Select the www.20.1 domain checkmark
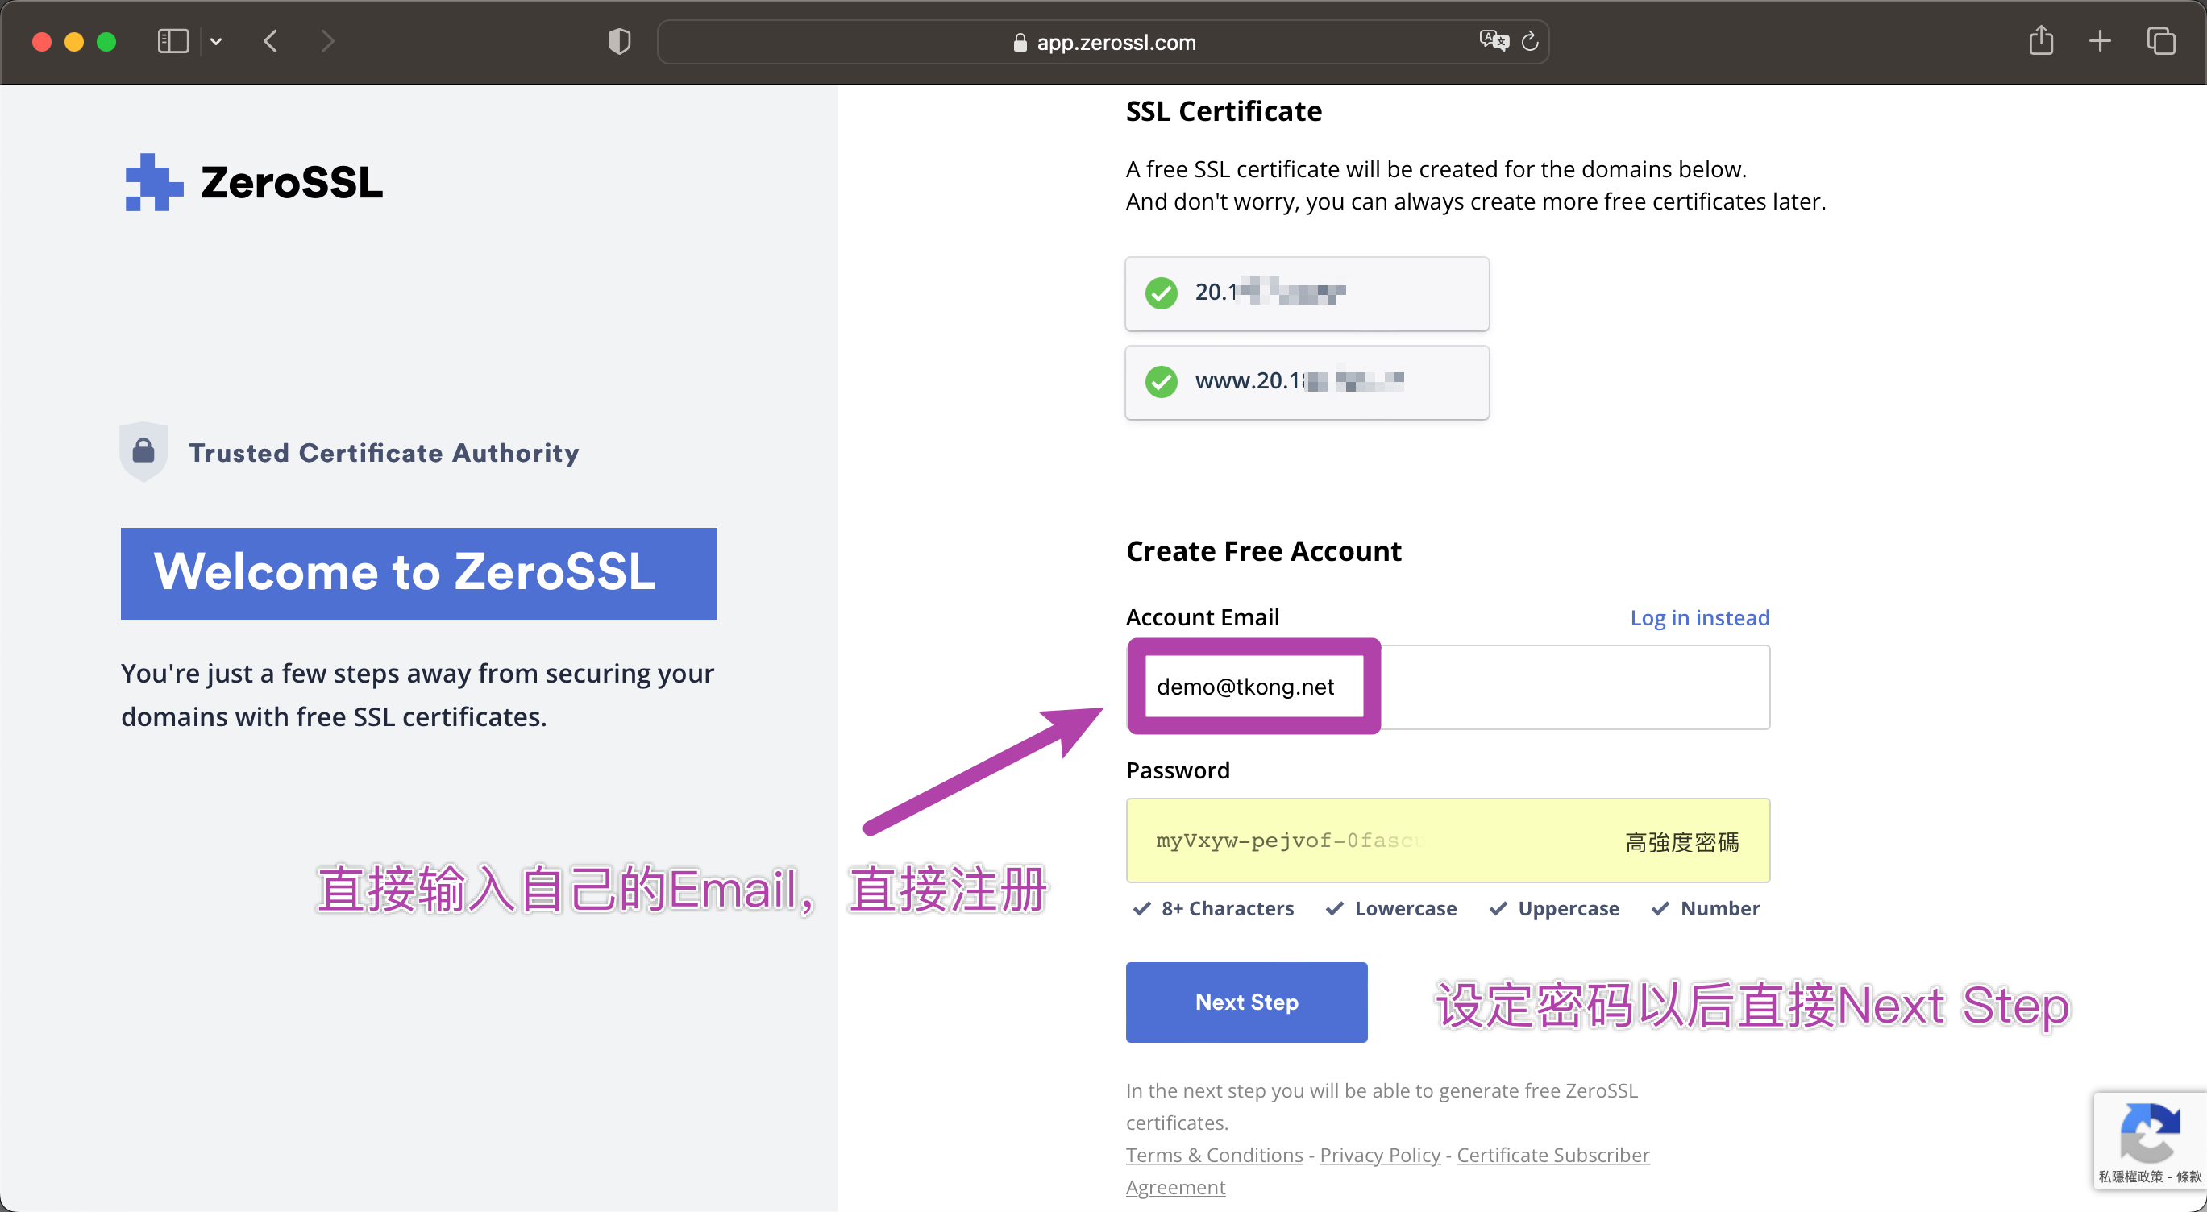This screenshot has width=2207, height=1212. pos(1162,381)
